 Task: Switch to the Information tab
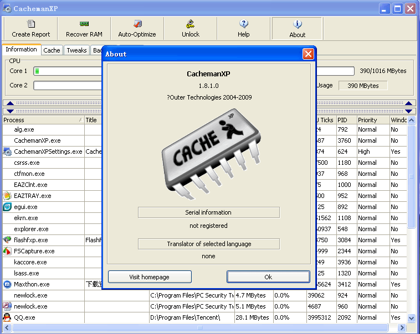point(22,49)
